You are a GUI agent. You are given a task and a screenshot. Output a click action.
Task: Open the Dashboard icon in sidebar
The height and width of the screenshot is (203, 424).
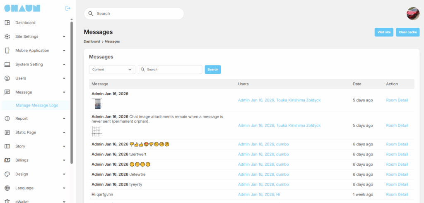[7, 22]
